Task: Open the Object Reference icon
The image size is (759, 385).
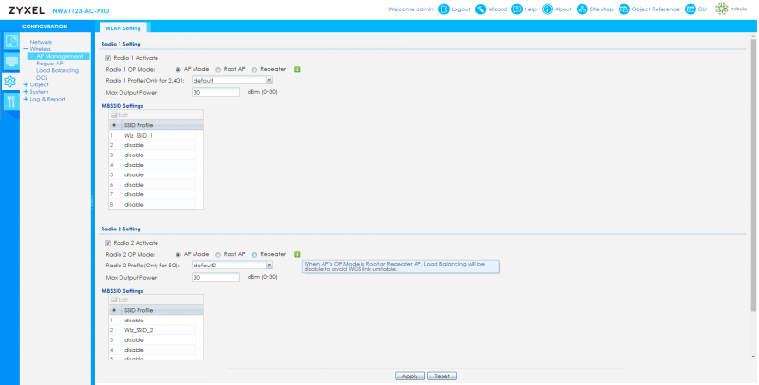Action: tap(624, 9)
